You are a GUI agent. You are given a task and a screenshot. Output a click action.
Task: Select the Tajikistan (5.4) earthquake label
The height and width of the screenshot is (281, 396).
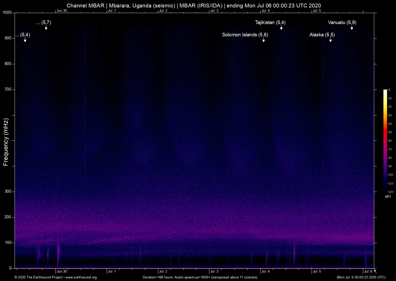point(270,23)
